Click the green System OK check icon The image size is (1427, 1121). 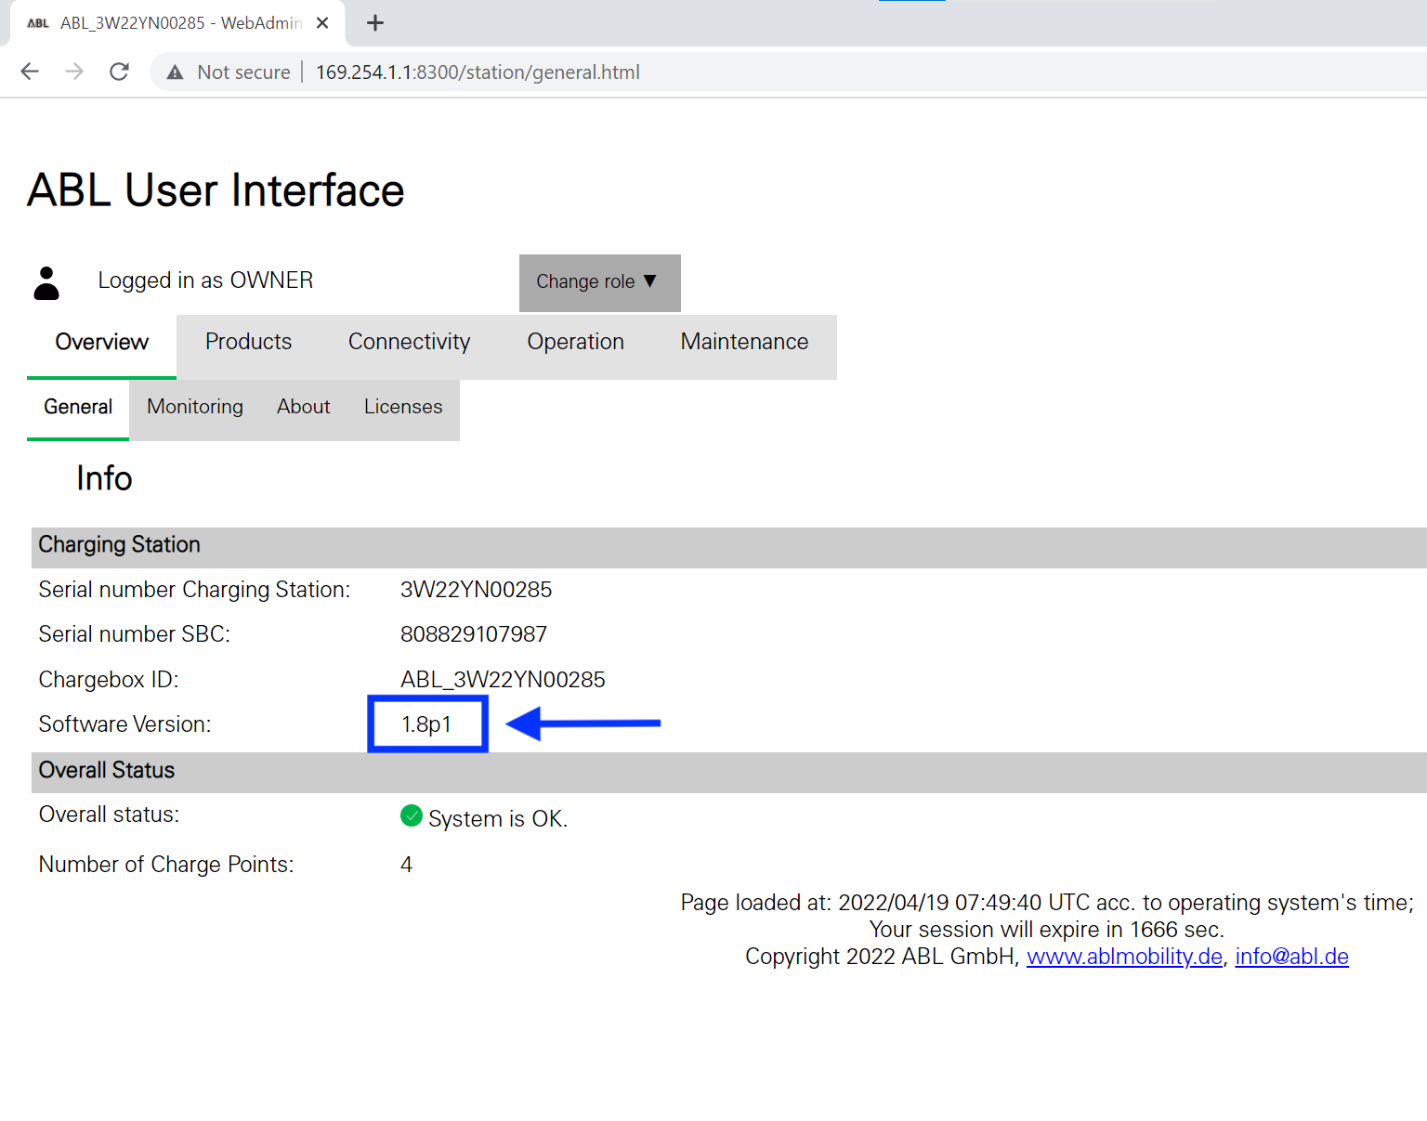411,816
